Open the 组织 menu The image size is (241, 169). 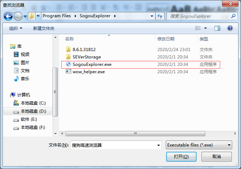(16, 29)
